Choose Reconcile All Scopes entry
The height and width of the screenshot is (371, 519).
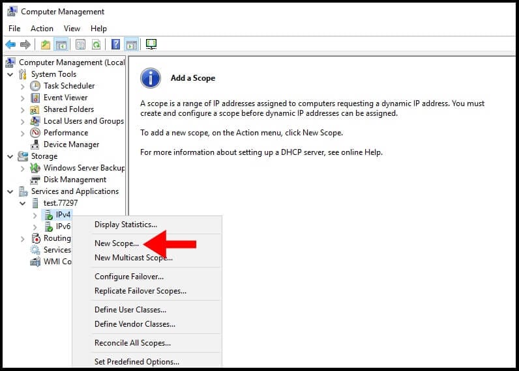[x=147, y=343]
